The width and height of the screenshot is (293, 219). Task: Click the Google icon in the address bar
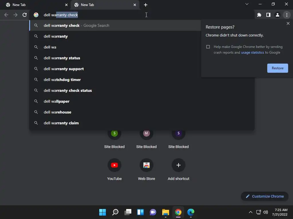(x=36, y=15)
